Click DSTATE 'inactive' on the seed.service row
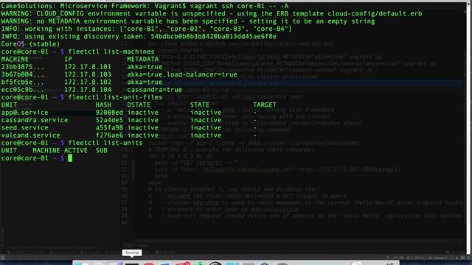 coord(142,127)
